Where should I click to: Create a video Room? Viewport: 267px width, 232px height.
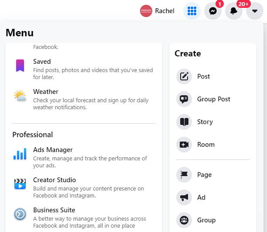pyautogui.click(x=213, y=145)
